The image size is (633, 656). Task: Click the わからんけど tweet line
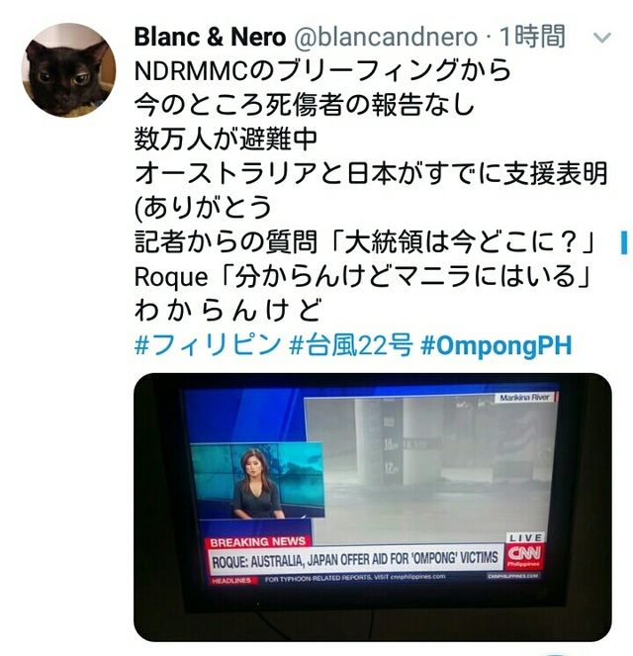point(227,311)
